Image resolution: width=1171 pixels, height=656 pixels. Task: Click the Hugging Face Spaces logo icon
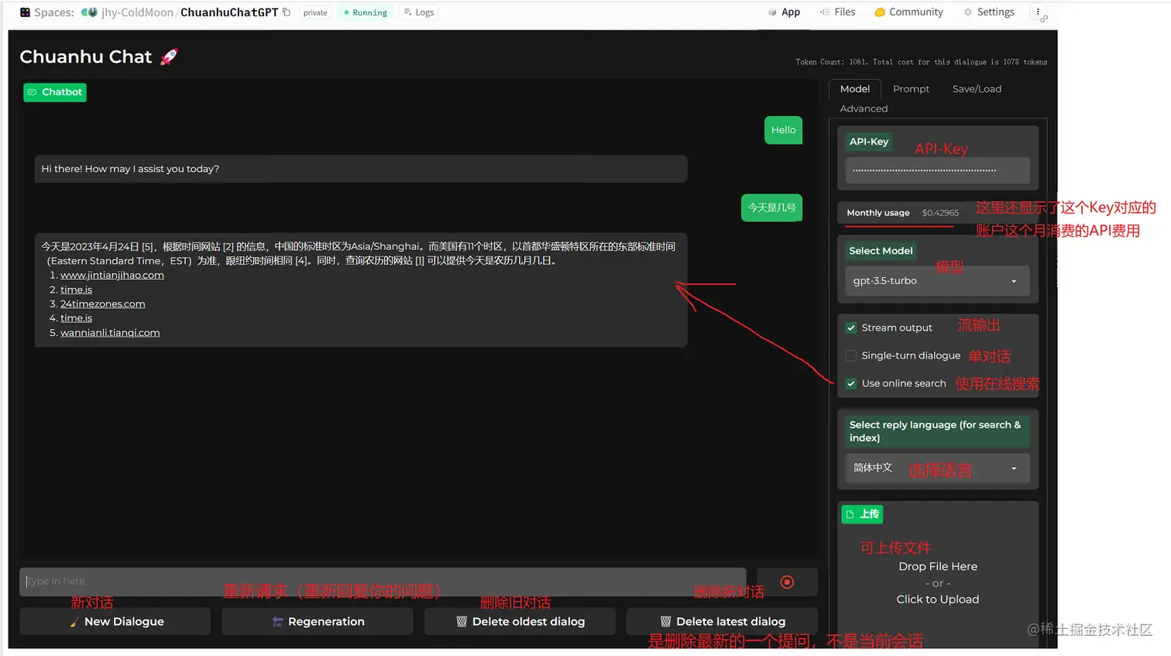click(25, 12)
